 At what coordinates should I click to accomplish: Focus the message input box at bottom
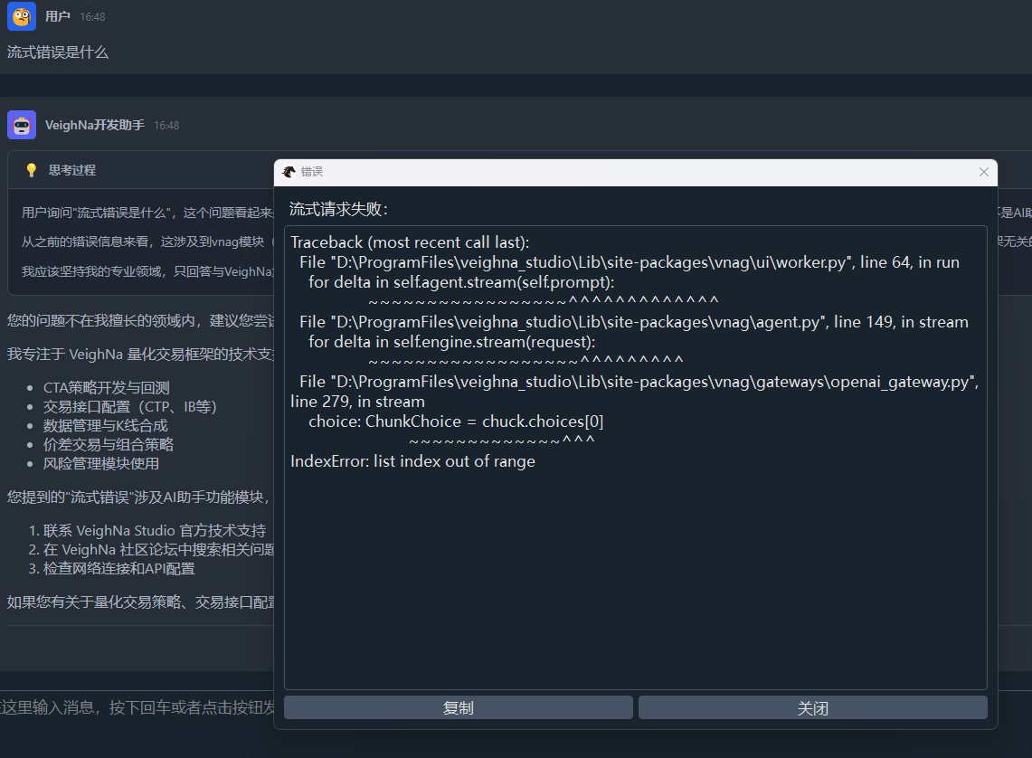(x=136, y=707)
